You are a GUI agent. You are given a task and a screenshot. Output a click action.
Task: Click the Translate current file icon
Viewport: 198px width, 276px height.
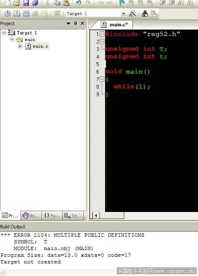(x=8, y=13)
